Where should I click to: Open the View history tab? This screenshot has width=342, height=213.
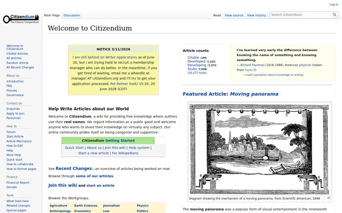point(256,15)
